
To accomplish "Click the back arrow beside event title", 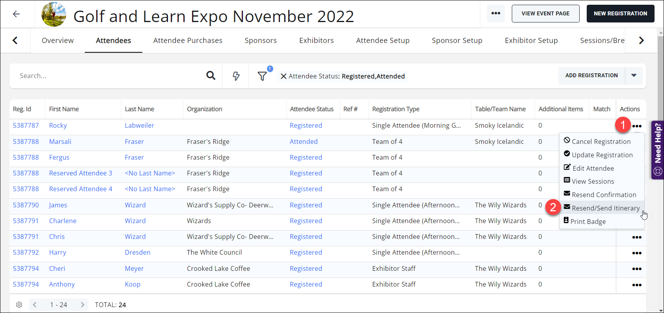I will point(16,14).
